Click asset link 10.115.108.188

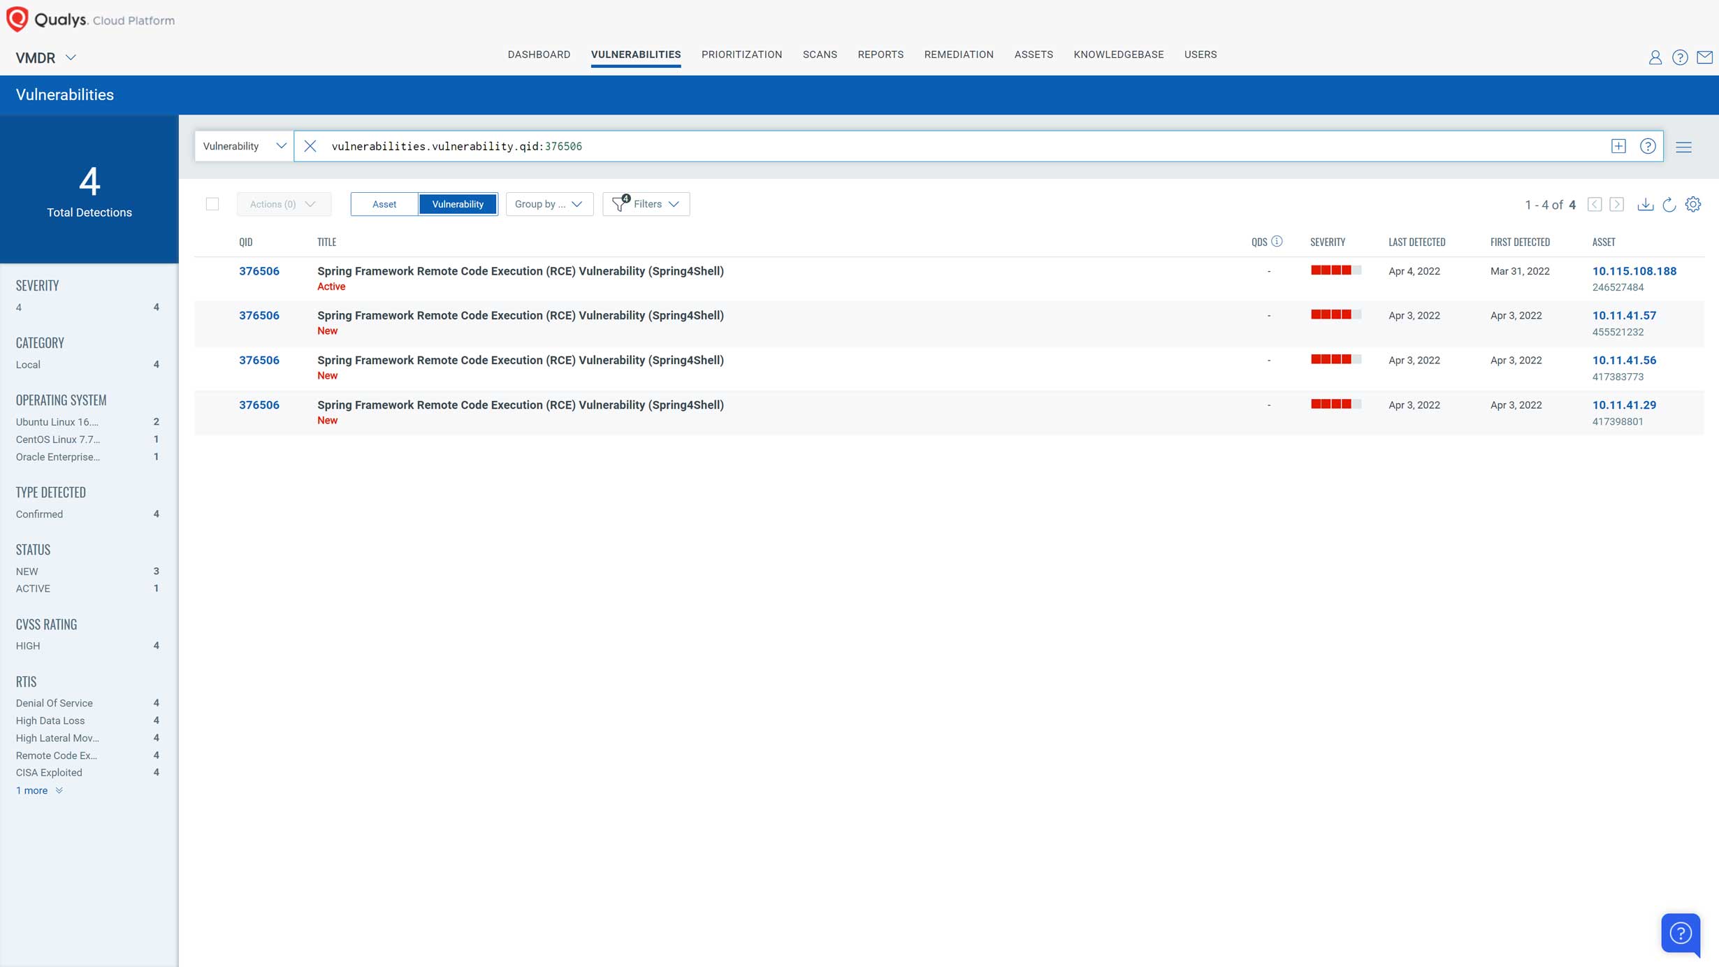point(1634,270)
